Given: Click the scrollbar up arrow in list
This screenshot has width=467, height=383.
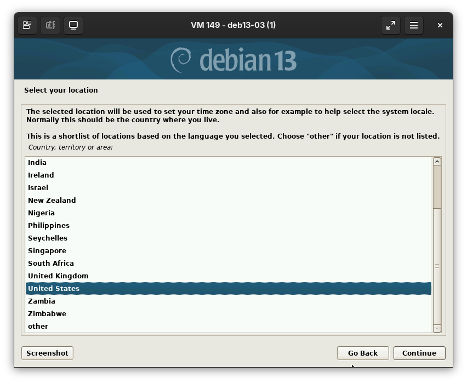Looking at the screenshot, I should [x=437, y=161].
